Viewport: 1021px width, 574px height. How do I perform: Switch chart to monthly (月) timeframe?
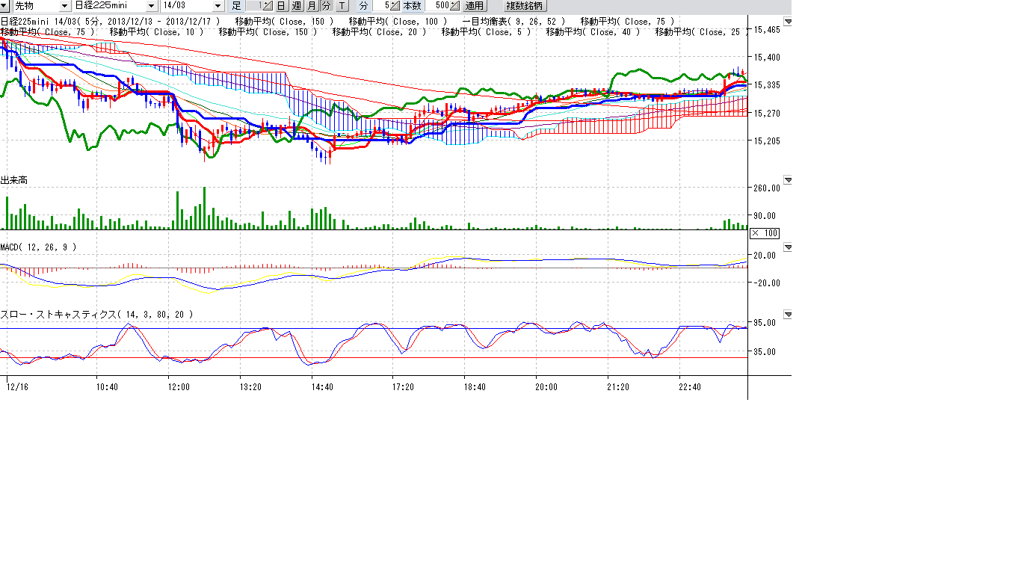311,6
